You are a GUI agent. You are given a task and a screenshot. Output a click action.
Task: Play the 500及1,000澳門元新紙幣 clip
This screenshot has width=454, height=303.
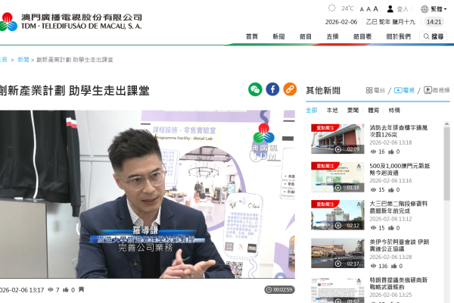[x=337, y=176]
